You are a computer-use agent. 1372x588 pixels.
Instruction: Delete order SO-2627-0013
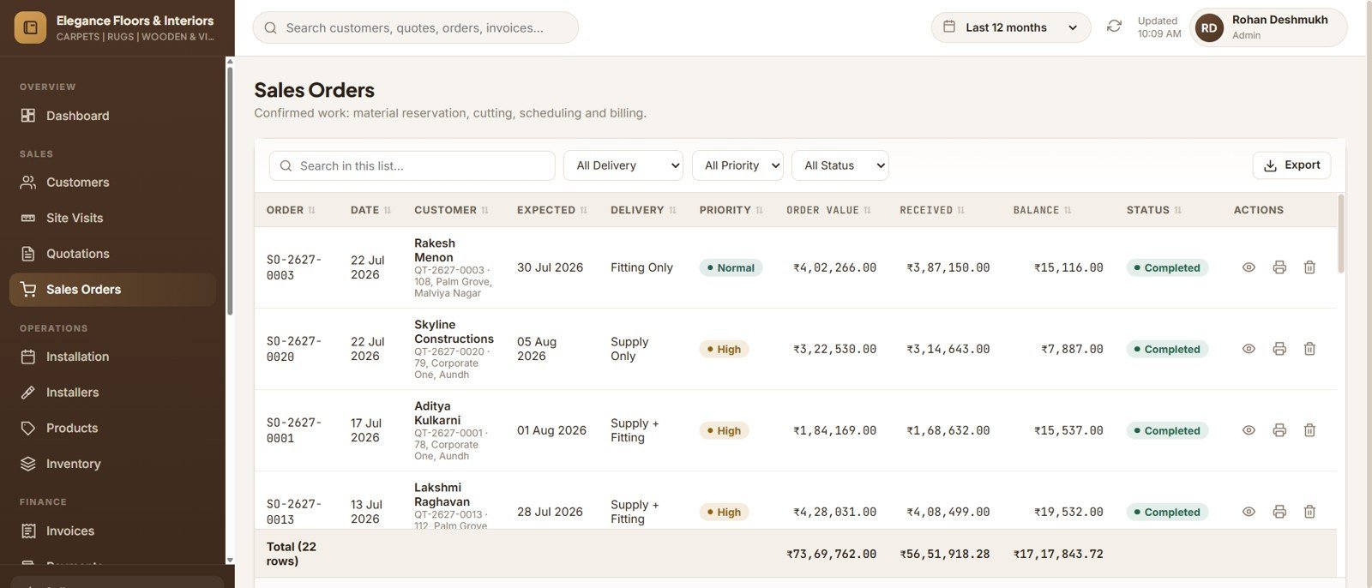pyautogui.click(x=1309, y=512)
